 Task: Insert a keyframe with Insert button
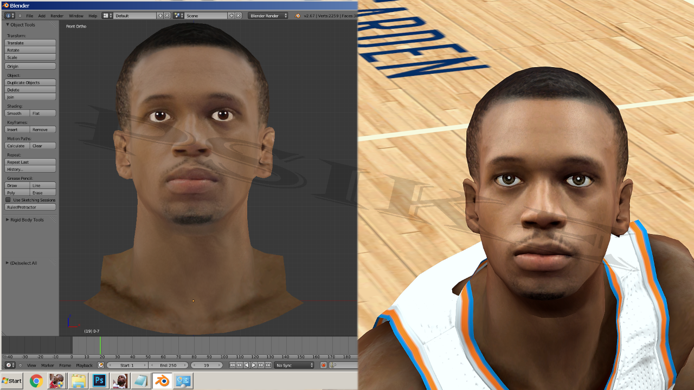17,129
